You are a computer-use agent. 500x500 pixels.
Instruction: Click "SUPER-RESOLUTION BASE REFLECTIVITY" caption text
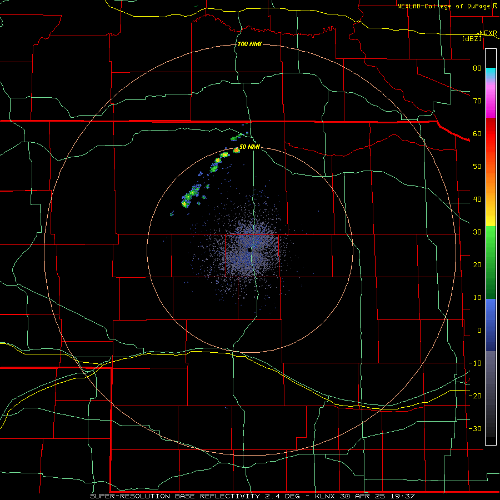(175, 496)
